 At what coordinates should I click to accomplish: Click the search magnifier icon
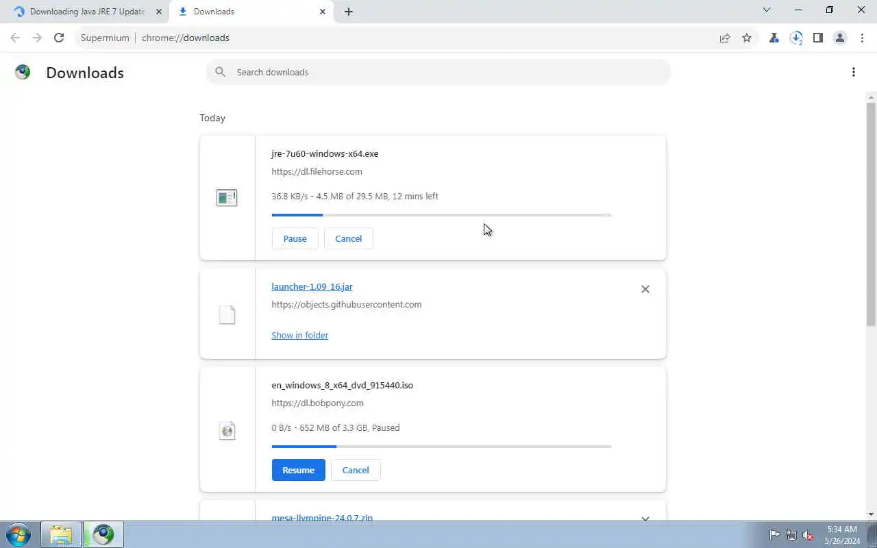(220, 72)
